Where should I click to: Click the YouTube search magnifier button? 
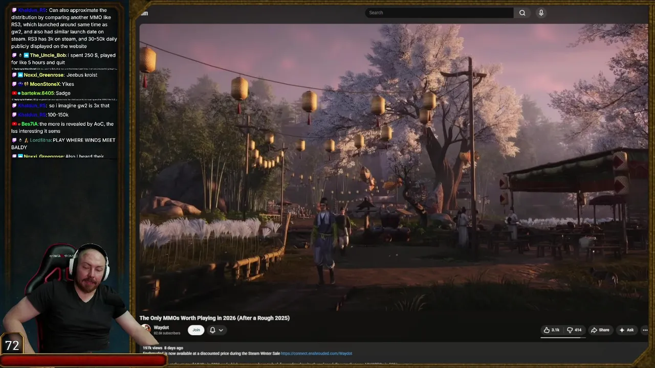pos(522,13)
